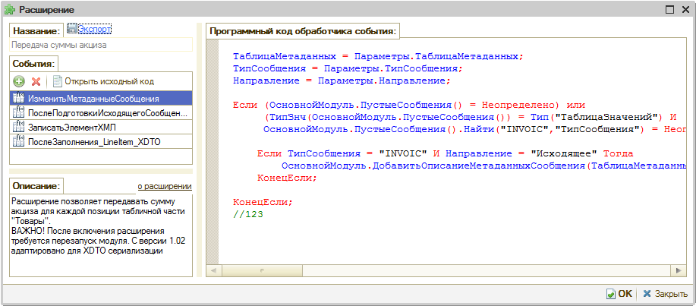Viewport: 696px width, 306px height.
Task: Select ИзменитьМетаданныеСообщения event
Action: point(101,98)
